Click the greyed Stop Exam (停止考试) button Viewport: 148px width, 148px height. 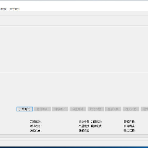tap(78, 109)
